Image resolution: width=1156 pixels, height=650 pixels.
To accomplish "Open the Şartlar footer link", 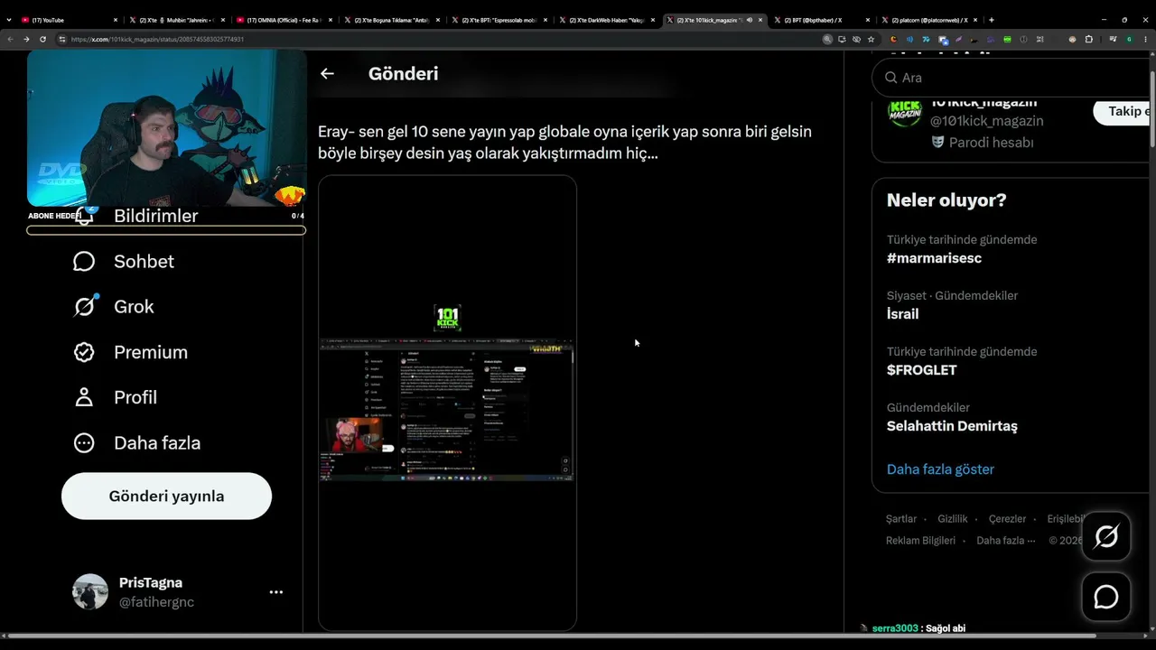I will click(901, 519).
